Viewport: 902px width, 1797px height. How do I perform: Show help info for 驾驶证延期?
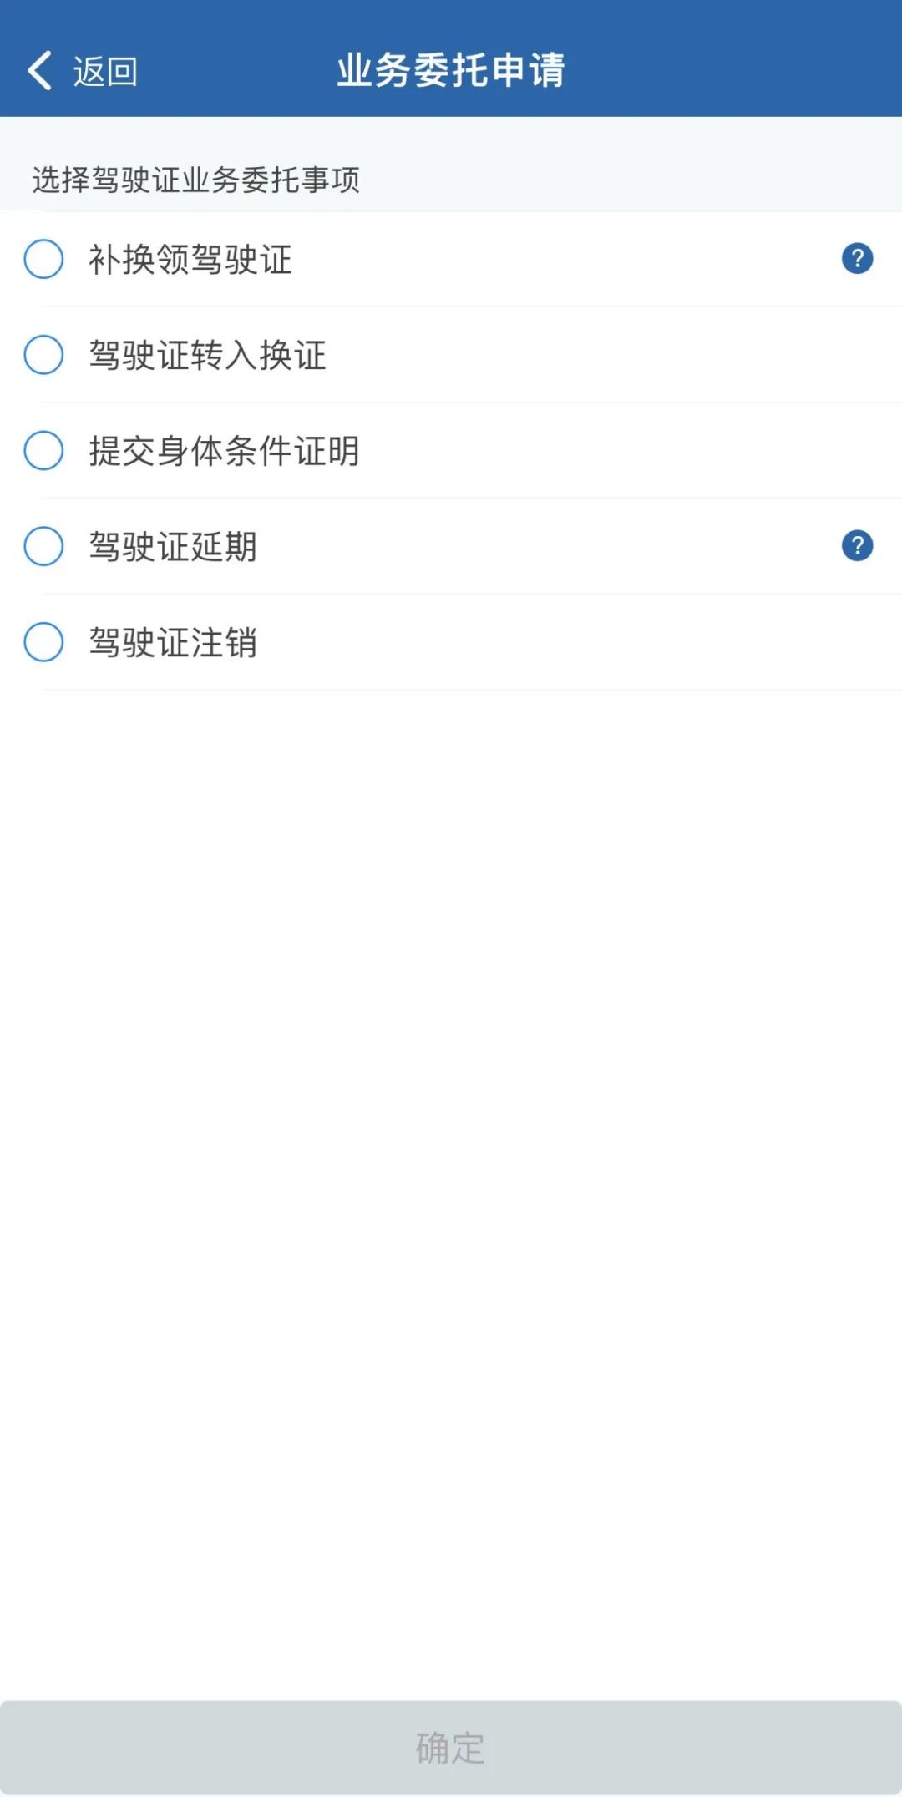[x=857, y=546]
